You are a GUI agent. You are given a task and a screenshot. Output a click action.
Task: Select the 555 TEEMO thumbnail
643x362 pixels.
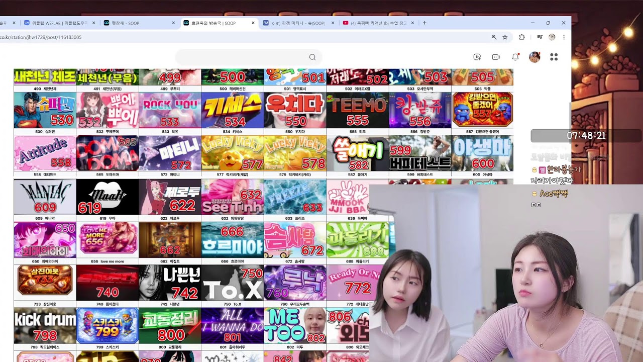(357, 110)
